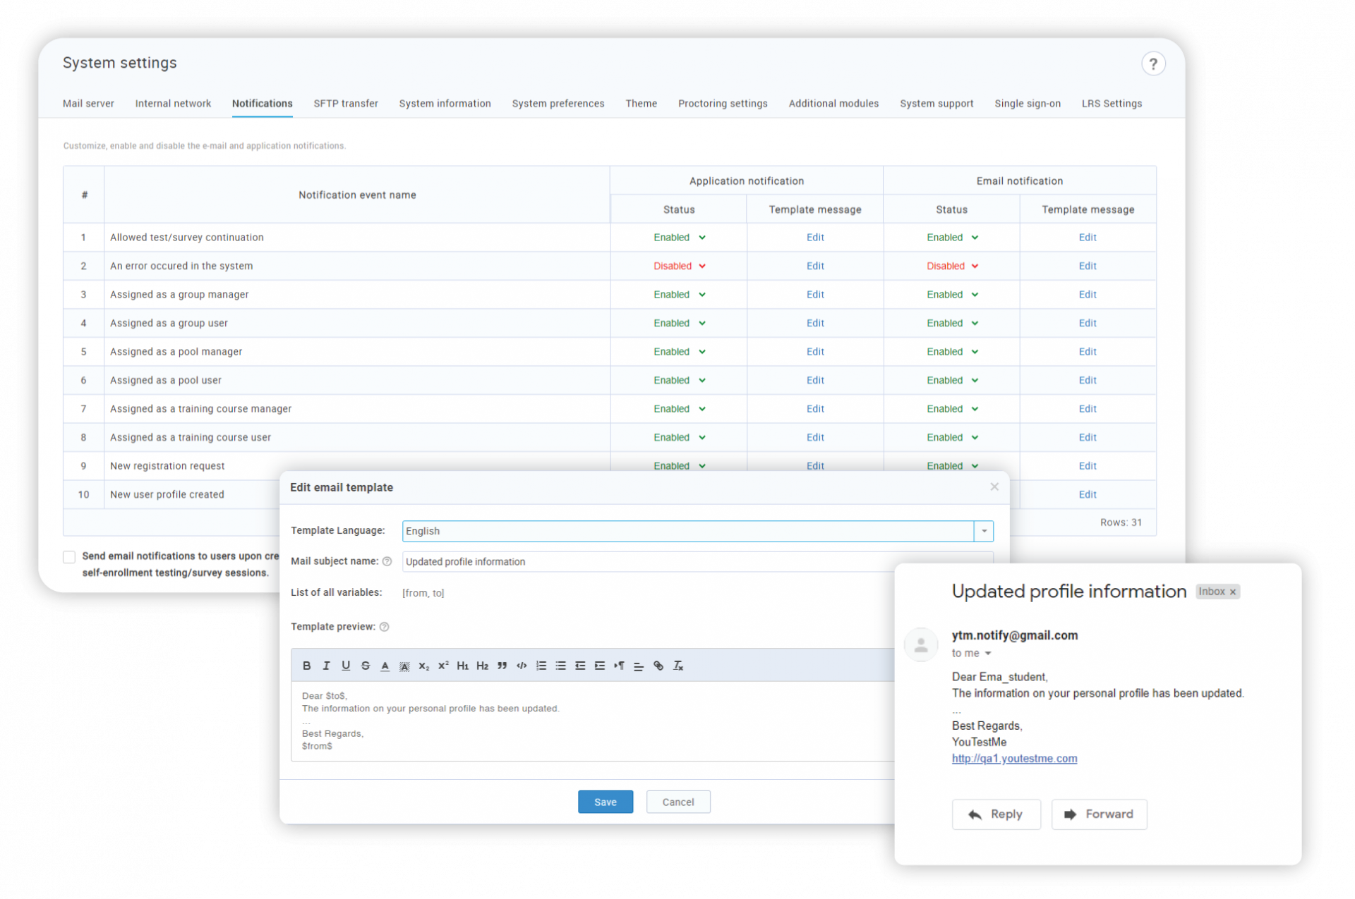Open the LRS Settings tab

(x=1112, y=104)
